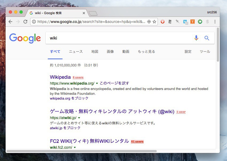Click the gray dollar sign extension icon

208,22
